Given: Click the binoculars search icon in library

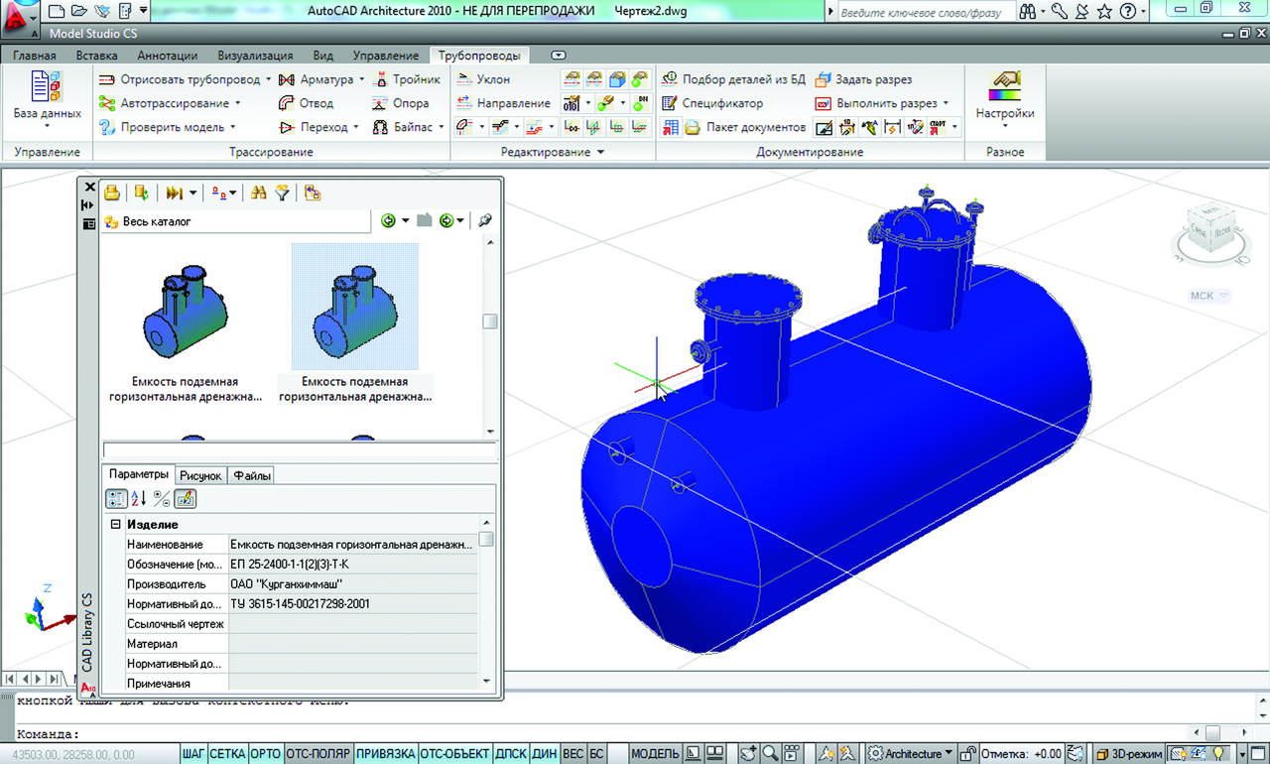Looking at the screenshot, I should (x=259, y=192).
